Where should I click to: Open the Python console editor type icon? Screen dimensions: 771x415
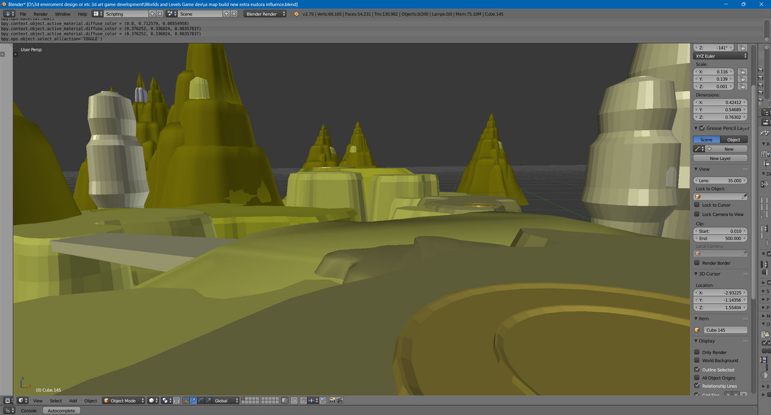(x=10, y=410)
